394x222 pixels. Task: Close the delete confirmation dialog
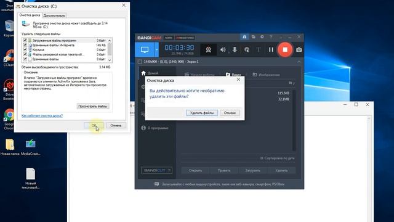(x=238, y=80)
